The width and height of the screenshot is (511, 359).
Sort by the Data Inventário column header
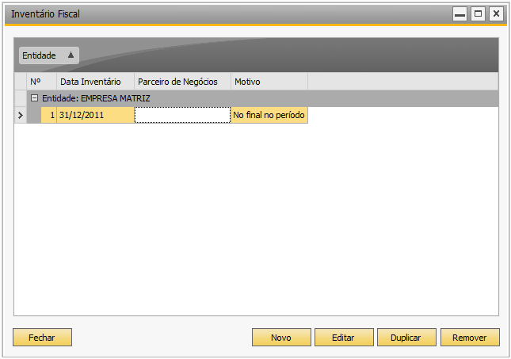click(x=95, y=82)
